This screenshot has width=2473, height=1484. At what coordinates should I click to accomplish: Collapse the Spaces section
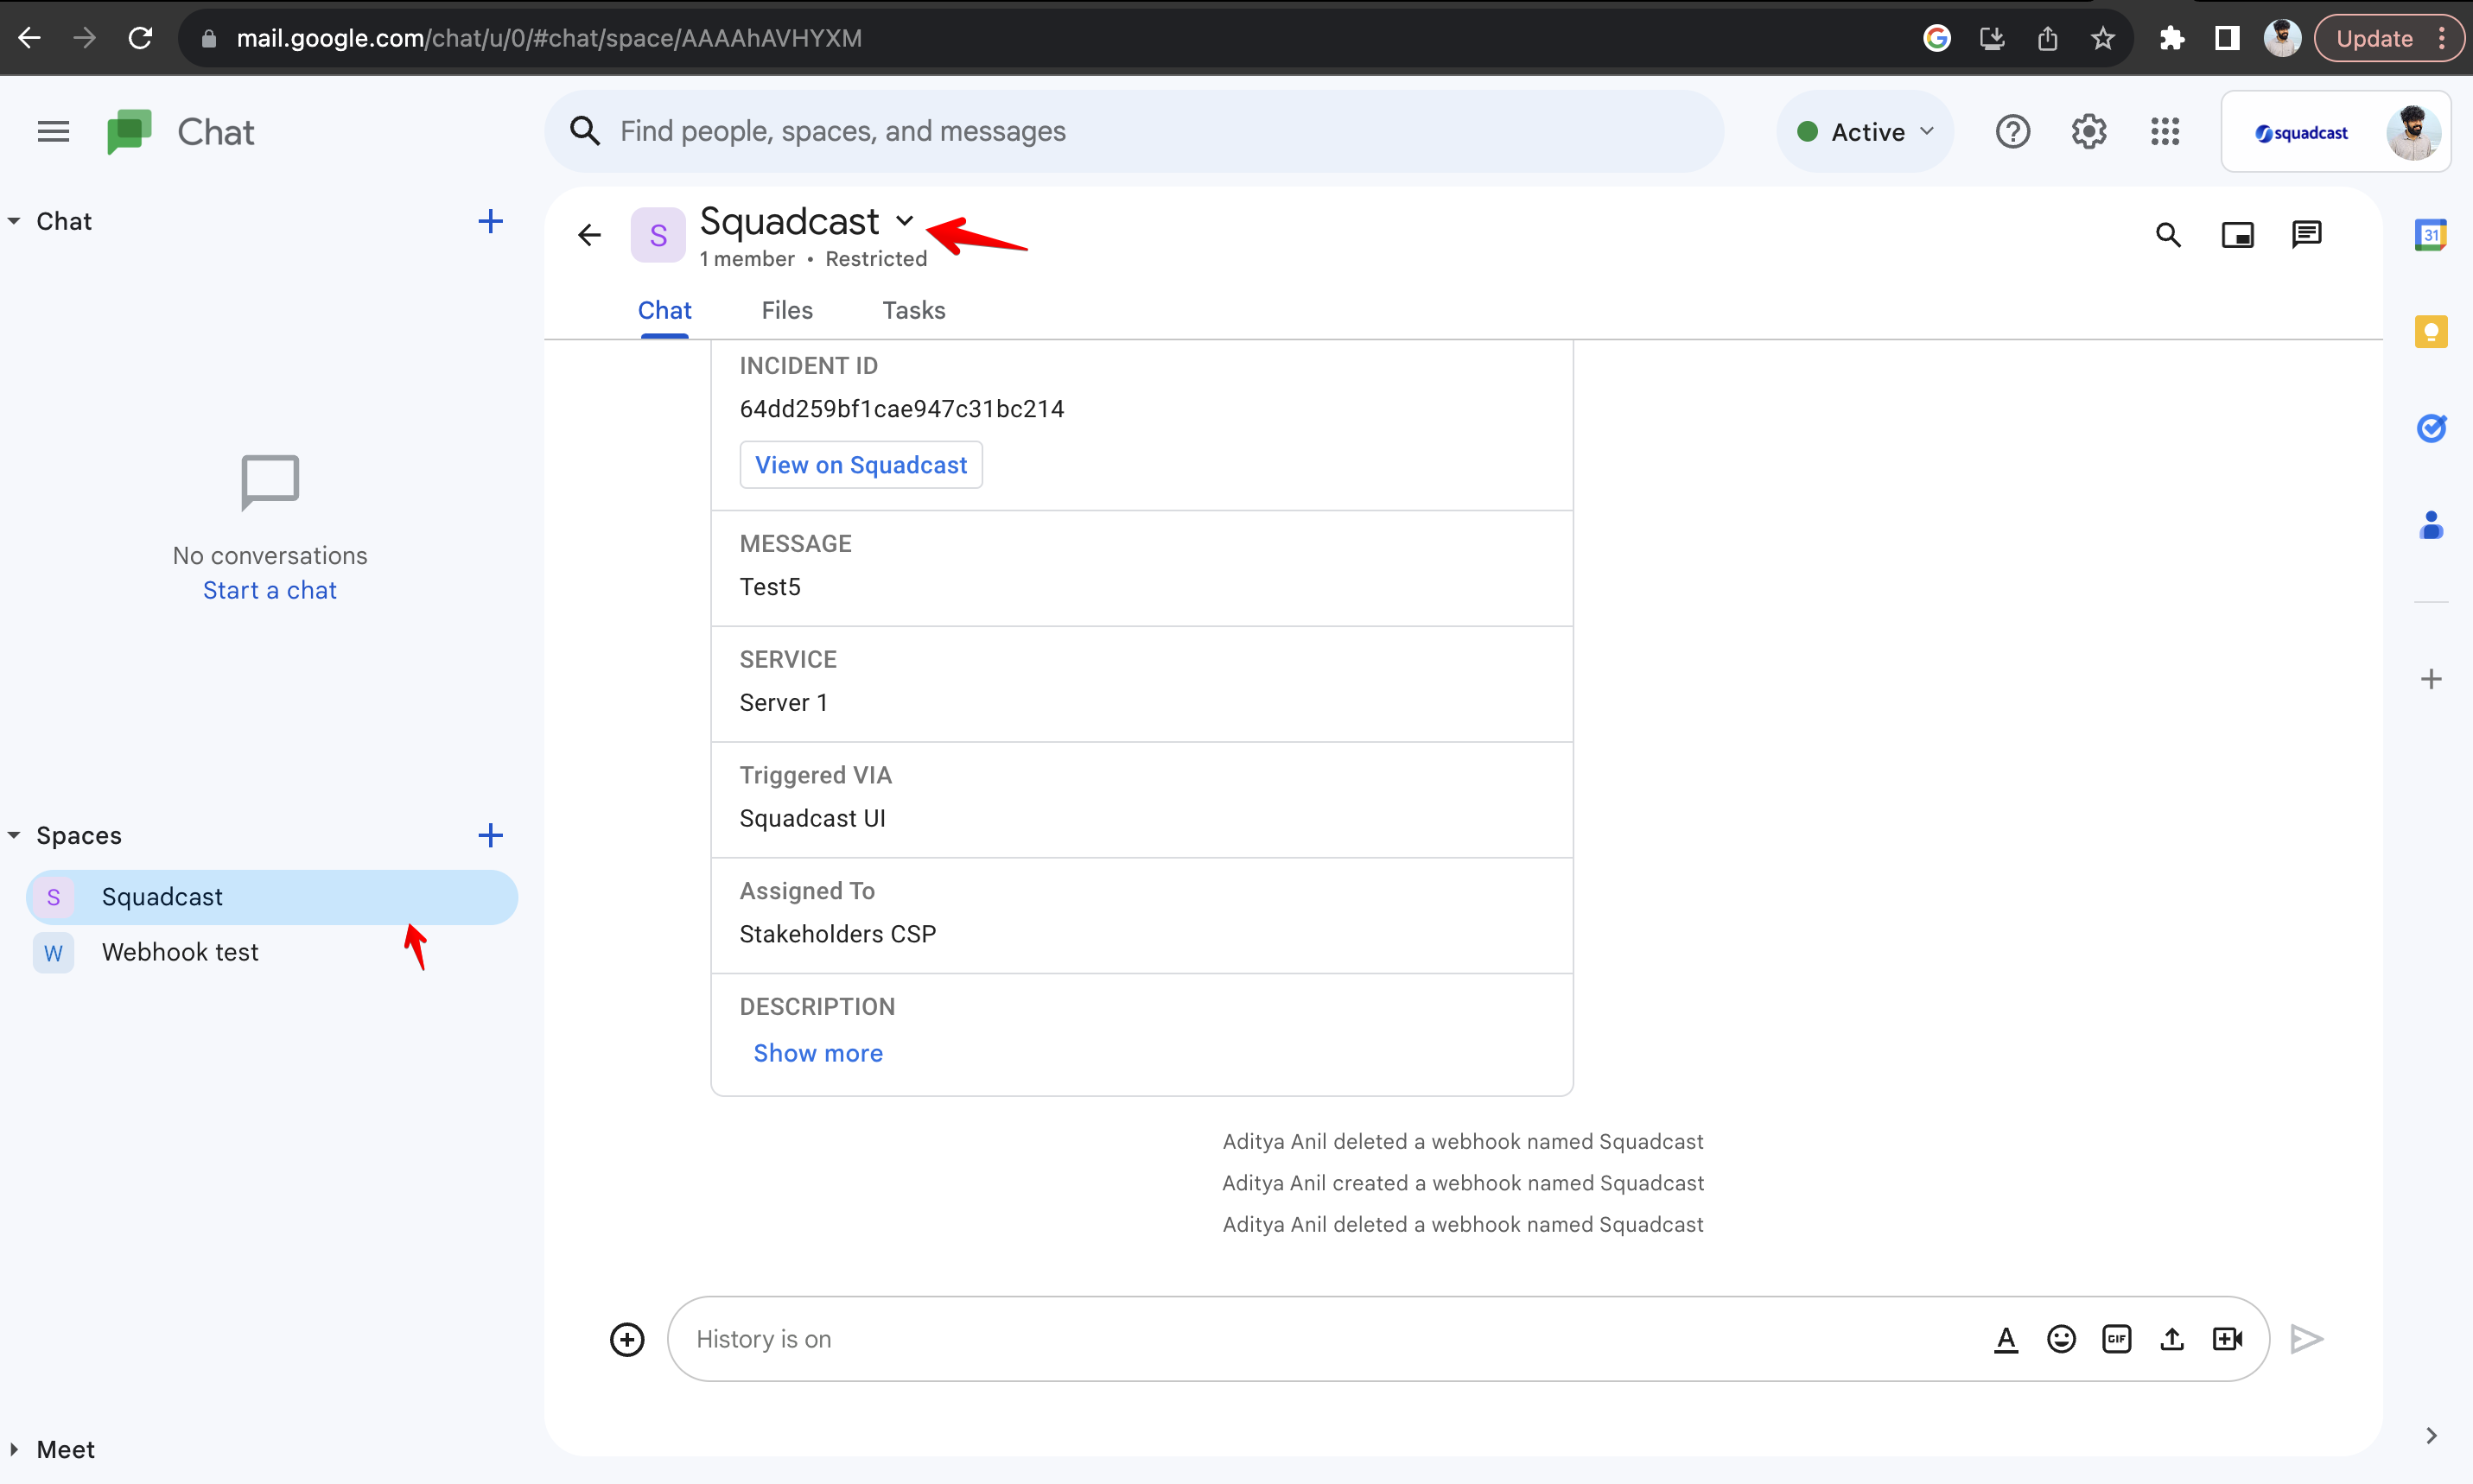click(14, 835)
